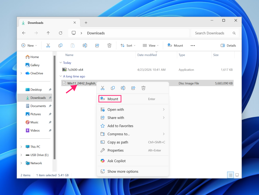This screenshot has height=195, width=259.
Task: Toggle the Details pane
Action: (x=228, y=46)
